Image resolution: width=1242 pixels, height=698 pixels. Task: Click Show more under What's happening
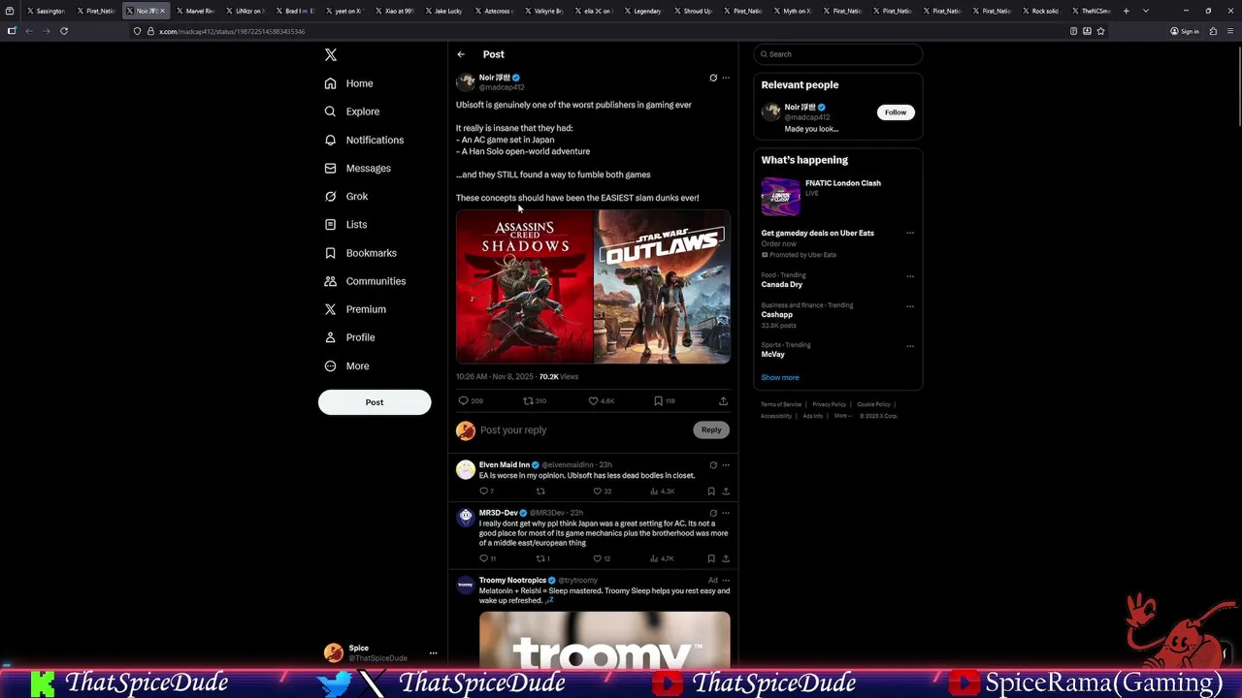point(780,378)
